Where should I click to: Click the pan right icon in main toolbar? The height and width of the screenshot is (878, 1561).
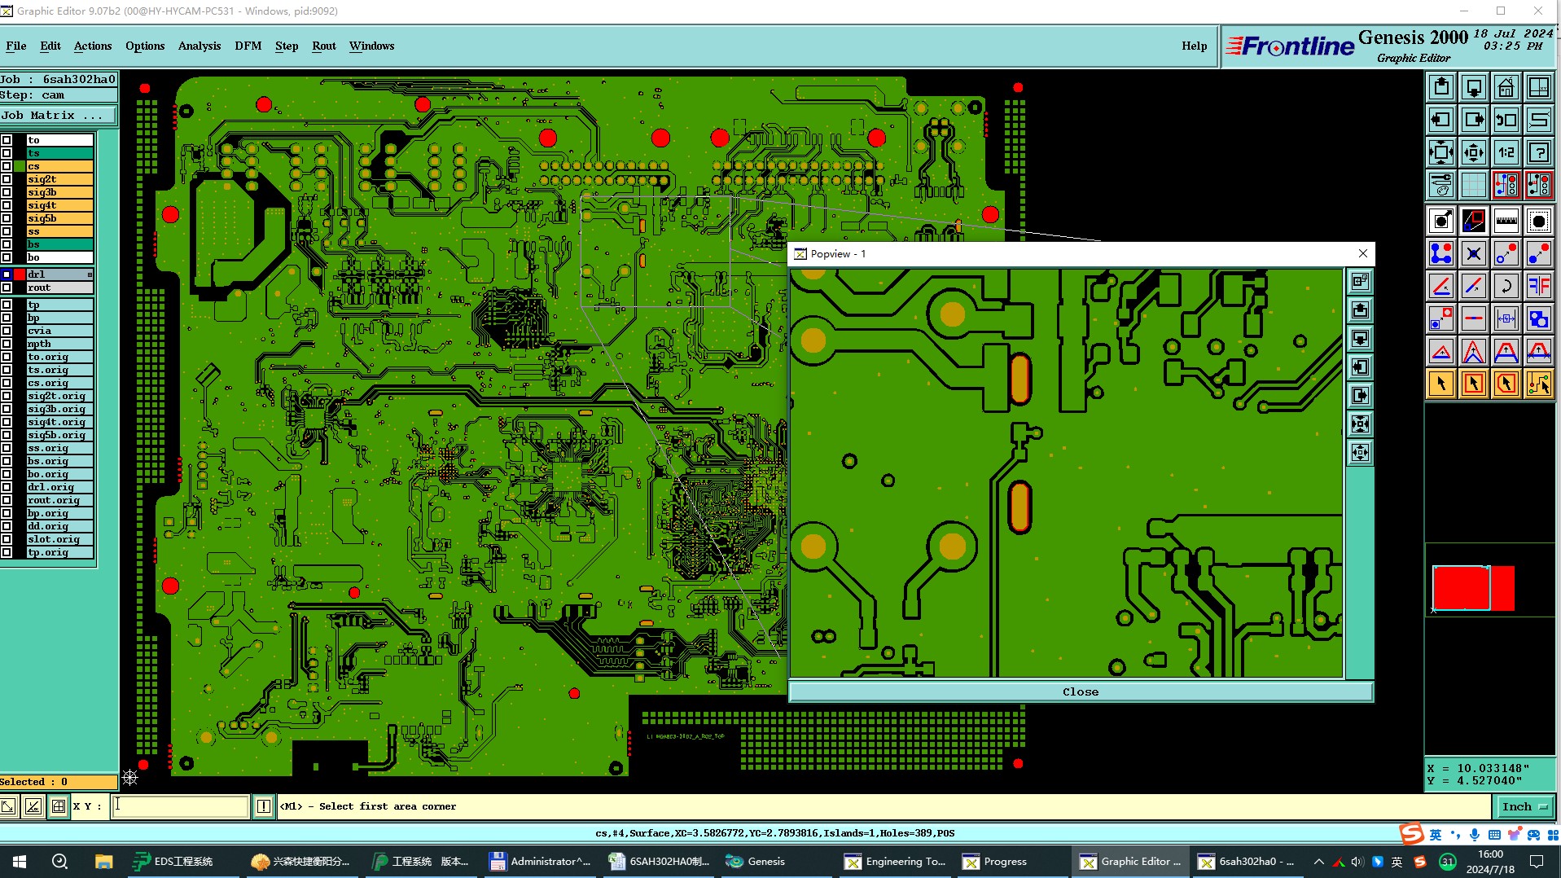pos(1474,120)
